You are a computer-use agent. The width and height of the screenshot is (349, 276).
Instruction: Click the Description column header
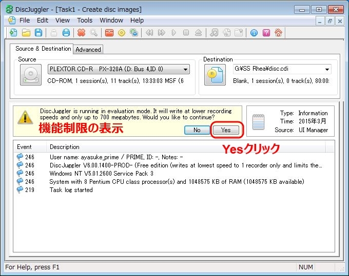coord(186,147)
